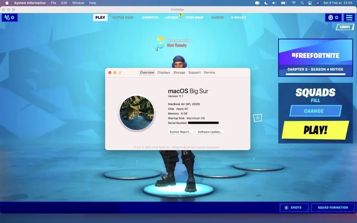357x223 pixels.
Task: Click the MacBook Air (M1, 2020) text
Action: tap(184, 104)
